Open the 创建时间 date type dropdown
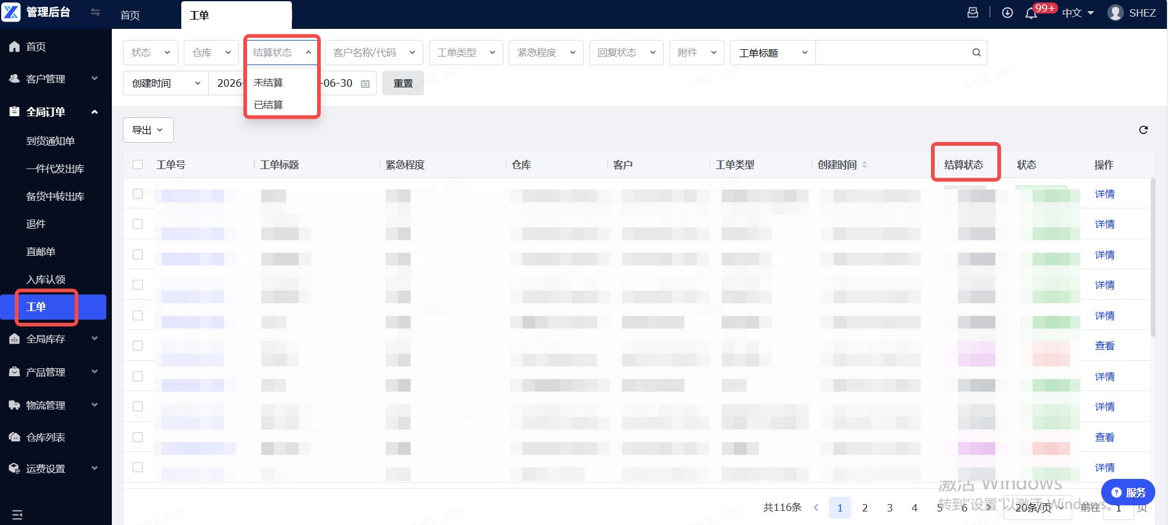The height and width of the screenshot is (525, 1170). pyautogui.click(x=166, y=83)
